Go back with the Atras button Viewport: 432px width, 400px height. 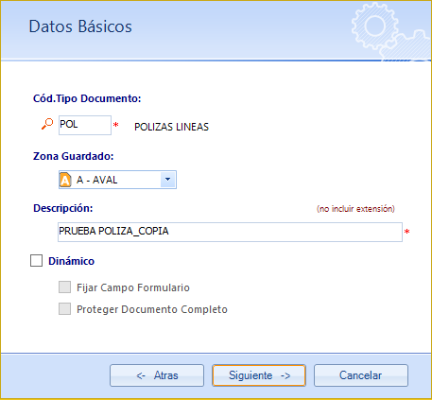coord(157,375)
